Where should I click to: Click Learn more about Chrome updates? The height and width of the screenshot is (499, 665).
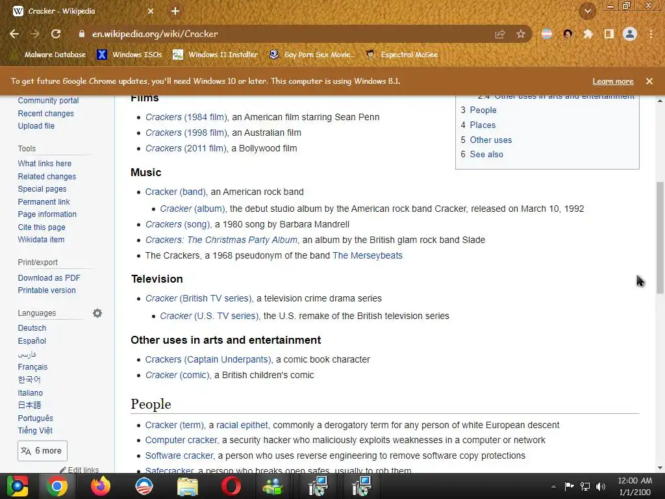click(613, 81)
